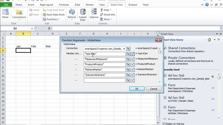Click the insert function fx icon
Screen dimensions: 223x125
(49, 28)
